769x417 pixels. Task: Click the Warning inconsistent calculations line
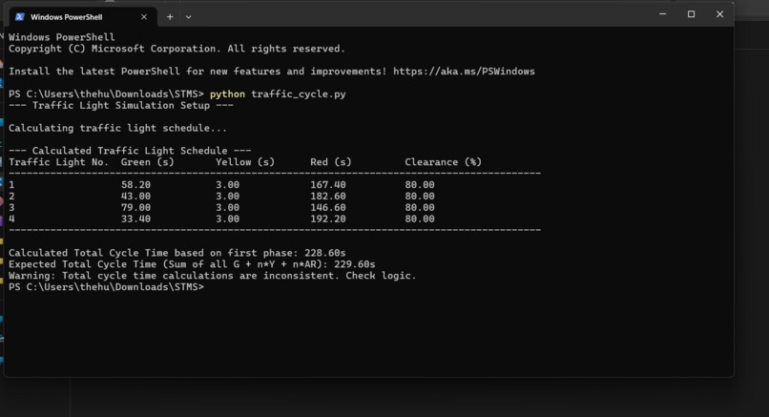tap(213, 276)
